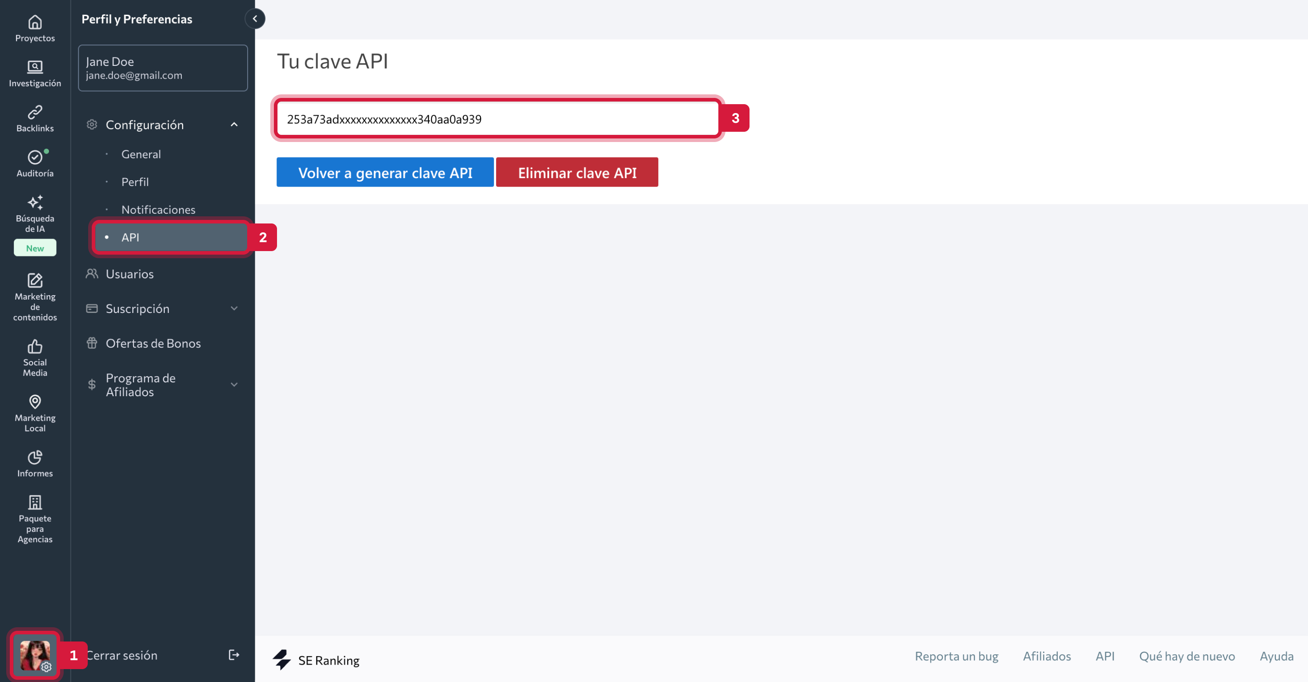Open the Marketing Local pin icon
The image size is (1308, 682).
pos(35,402)
